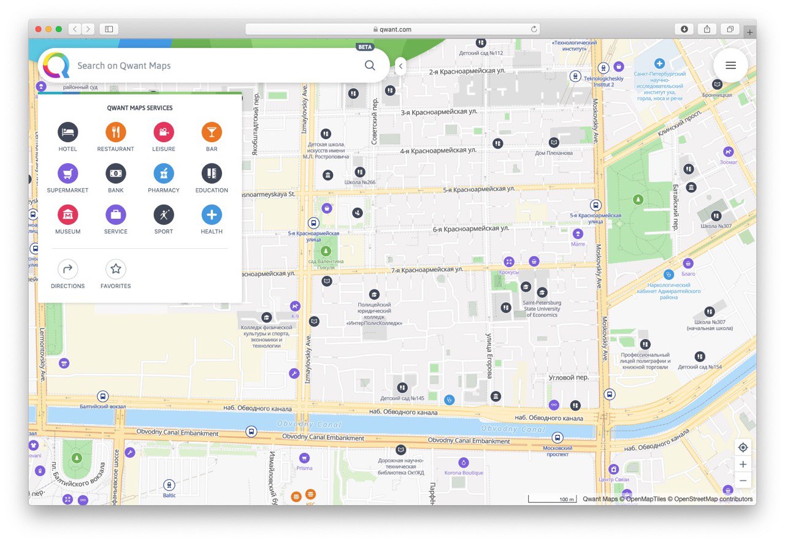Open Favorites
This screenshot has width=785, height=543.
point(115,269)
